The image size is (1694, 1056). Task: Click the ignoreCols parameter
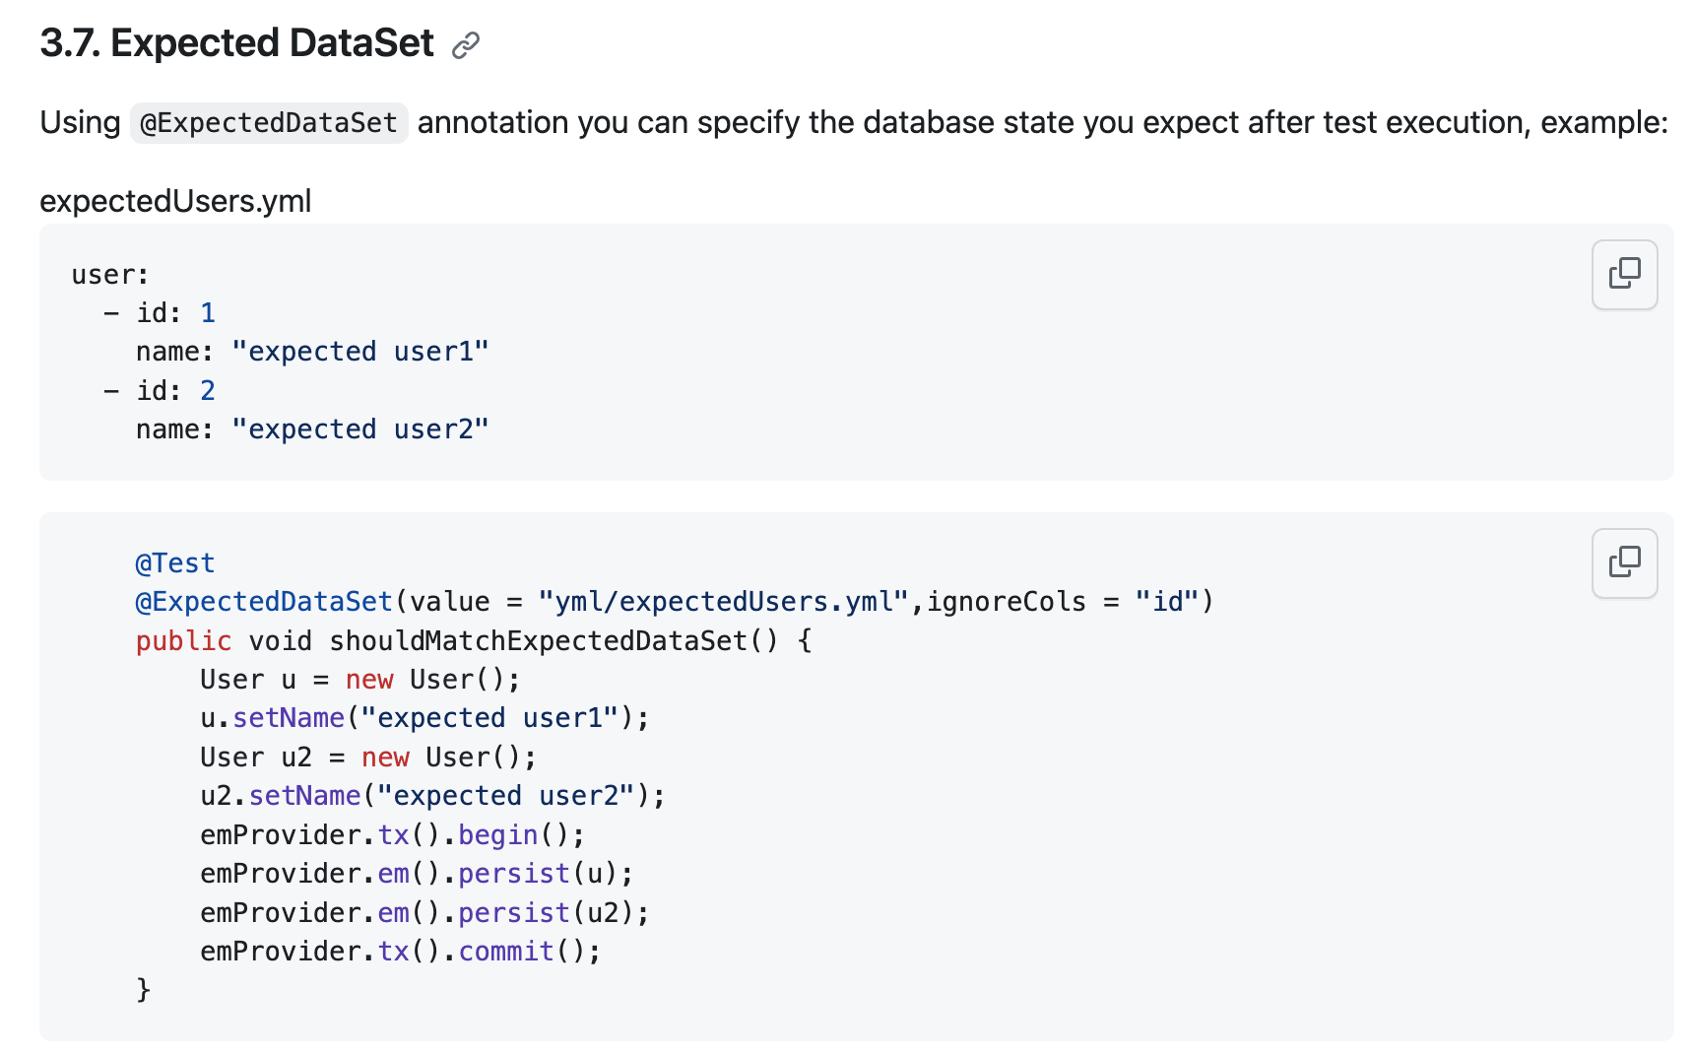pos(1006,602)
